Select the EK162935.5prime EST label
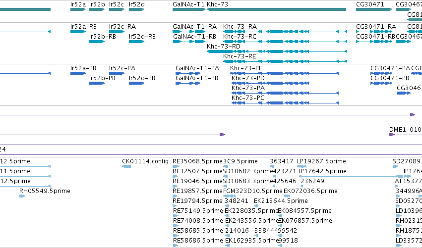Viewport: 422px width, 248px height. (x=251, y=241)
